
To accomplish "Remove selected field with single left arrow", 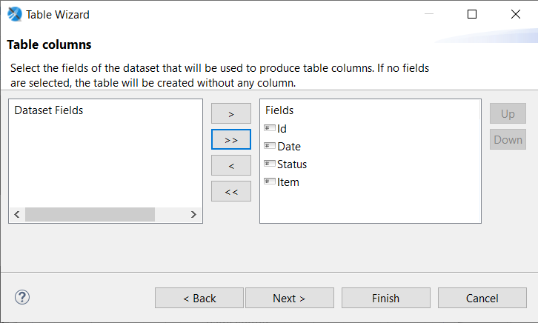I will tap(231, 166).
